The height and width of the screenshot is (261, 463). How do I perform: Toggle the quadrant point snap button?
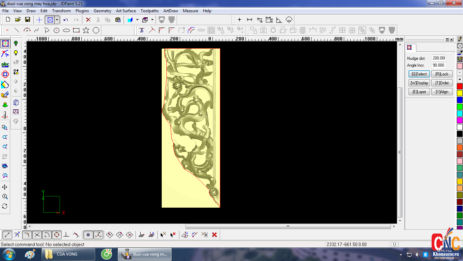[x=57, y=234]
